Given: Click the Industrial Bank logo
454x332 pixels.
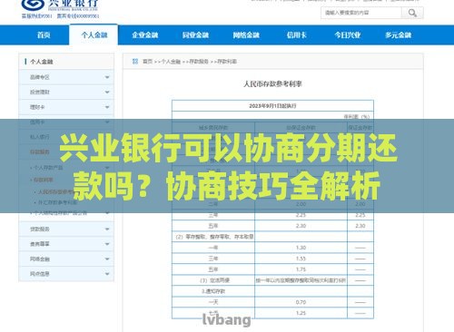Looking at the screenshot, I should (x=60, y=5).
